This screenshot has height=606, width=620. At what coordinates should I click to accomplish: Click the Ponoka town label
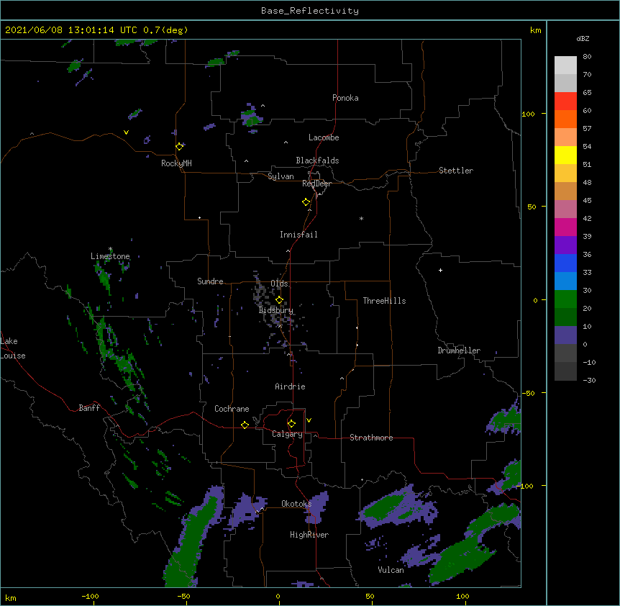point(345,98)
